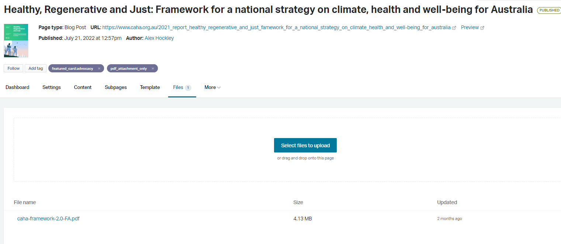Open the Preview link
Viewport: 561px width, 244px height.
pyautogui.click(x=470, y=27)
